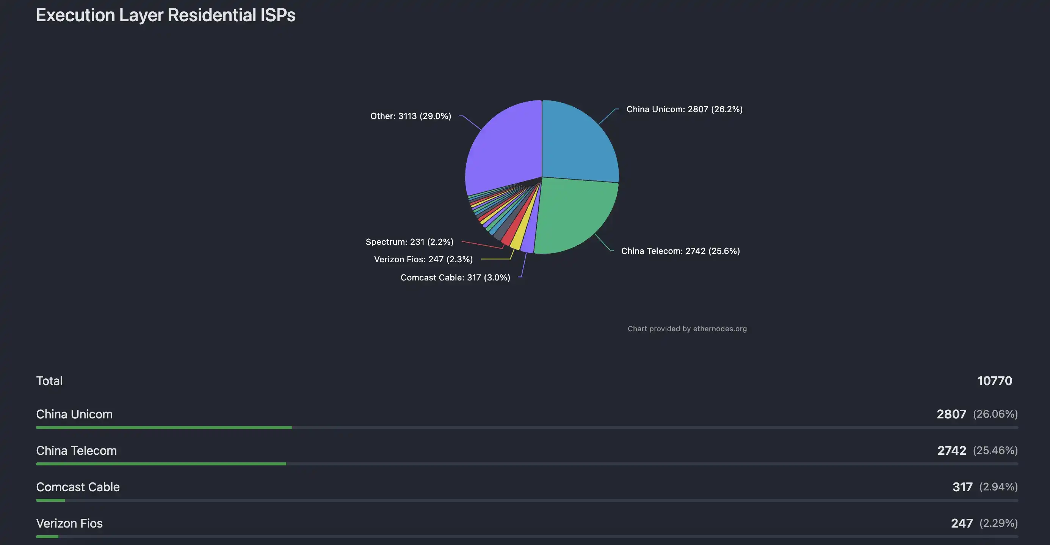
Task: Click the Verizon Fios name in list
Action: [x=69, y=523]
